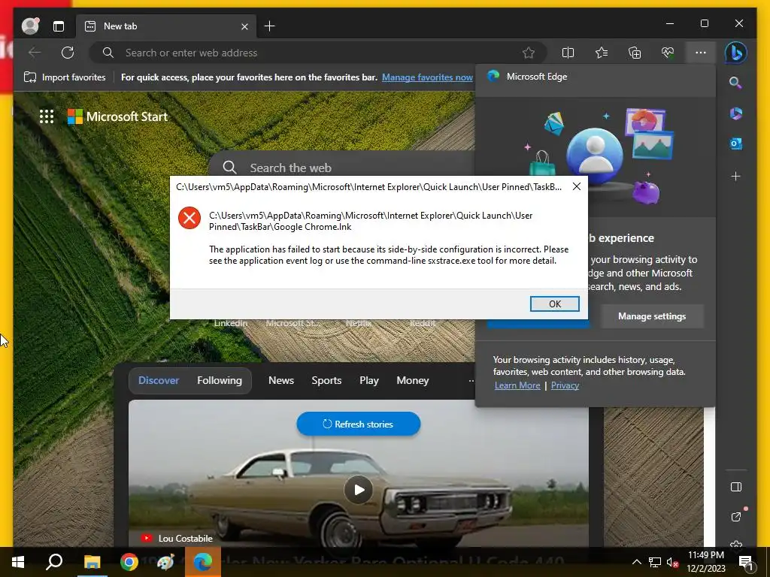Open File Explorer from the taskbar
The image size is (770, 577).
(92, 562)
